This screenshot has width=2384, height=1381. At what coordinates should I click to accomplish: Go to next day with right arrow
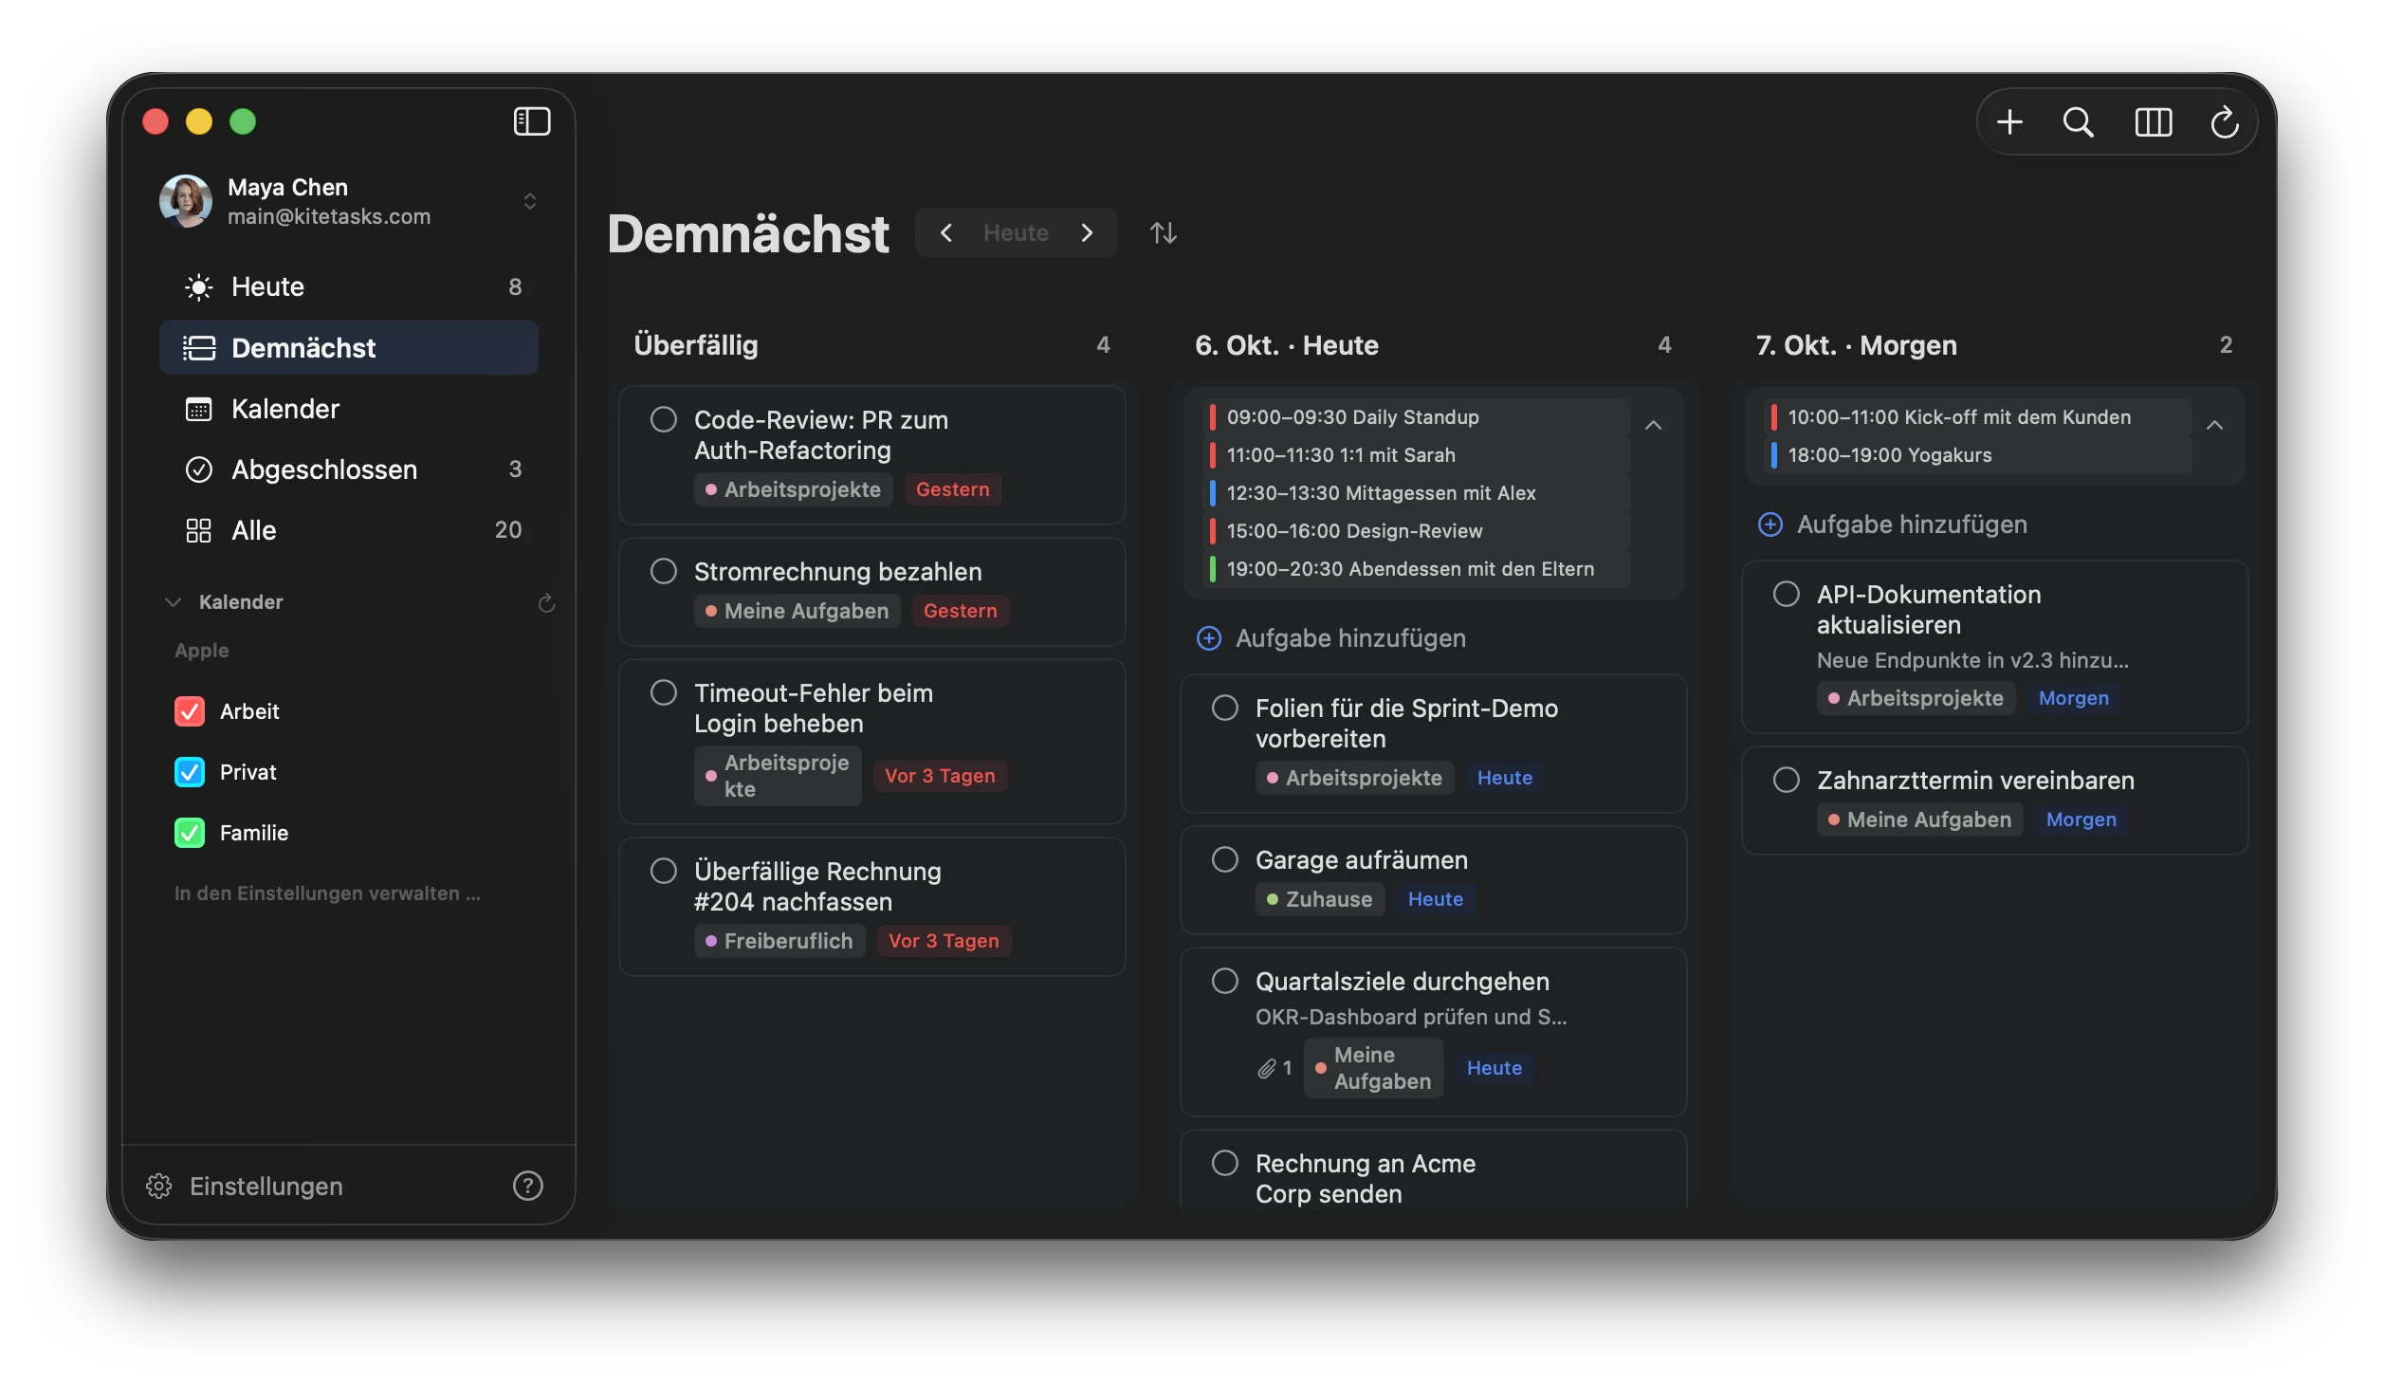tap(1087, 232)
